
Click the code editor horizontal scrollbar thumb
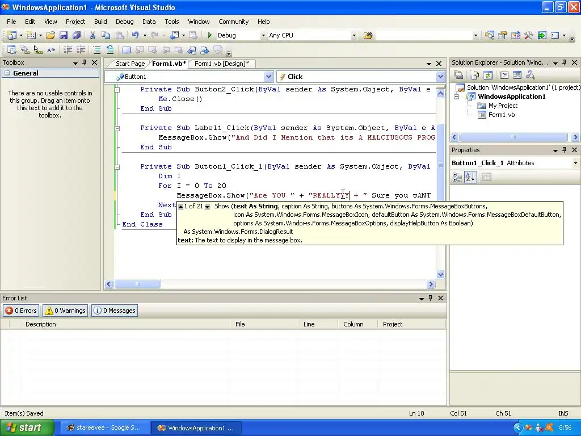pyautogui.click(x=137, y=284)
